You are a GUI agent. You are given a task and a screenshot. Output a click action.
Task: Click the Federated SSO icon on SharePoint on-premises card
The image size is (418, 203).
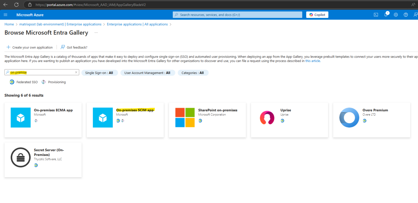click(200, 121)
